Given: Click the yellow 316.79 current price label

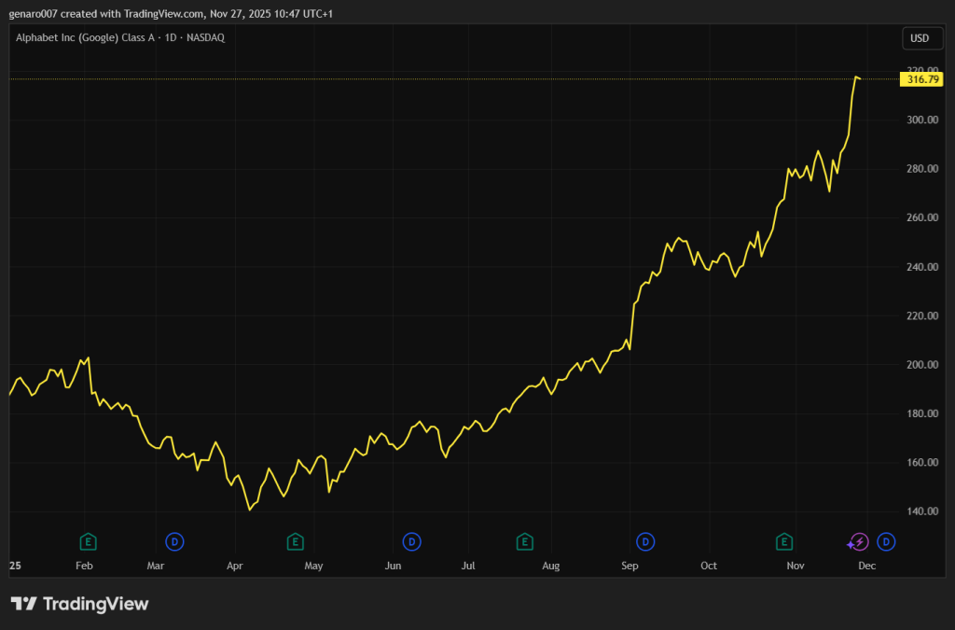Looking at the screenshot, I should click(x=921, y=80).
